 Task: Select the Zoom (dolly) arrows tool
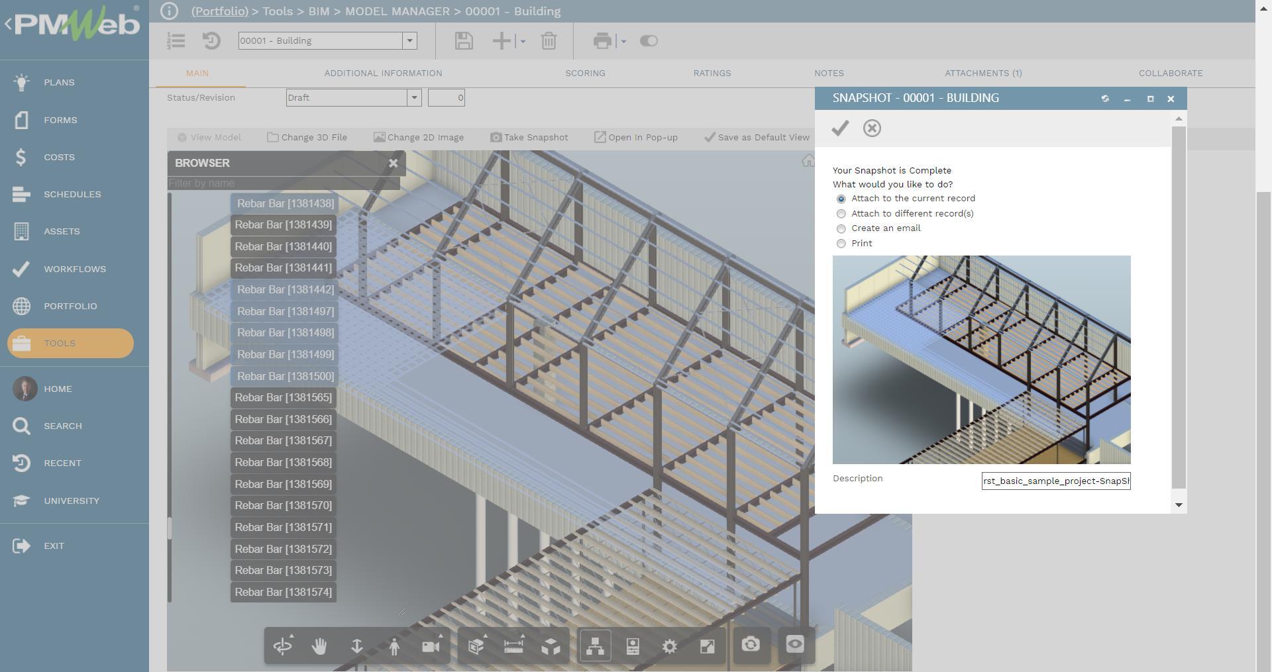[x=356, y=646]
